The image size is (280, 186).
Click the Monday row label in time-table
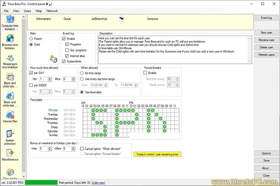(x=53, y=110)
